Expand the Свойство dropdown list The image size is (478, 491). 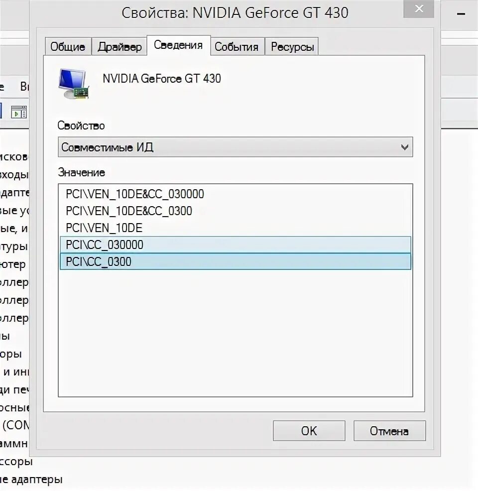[236, 147]
